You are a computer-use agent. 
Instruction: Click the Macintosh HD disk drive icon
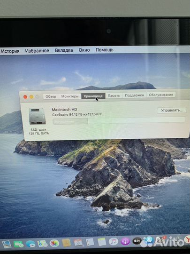pos(38,116)
